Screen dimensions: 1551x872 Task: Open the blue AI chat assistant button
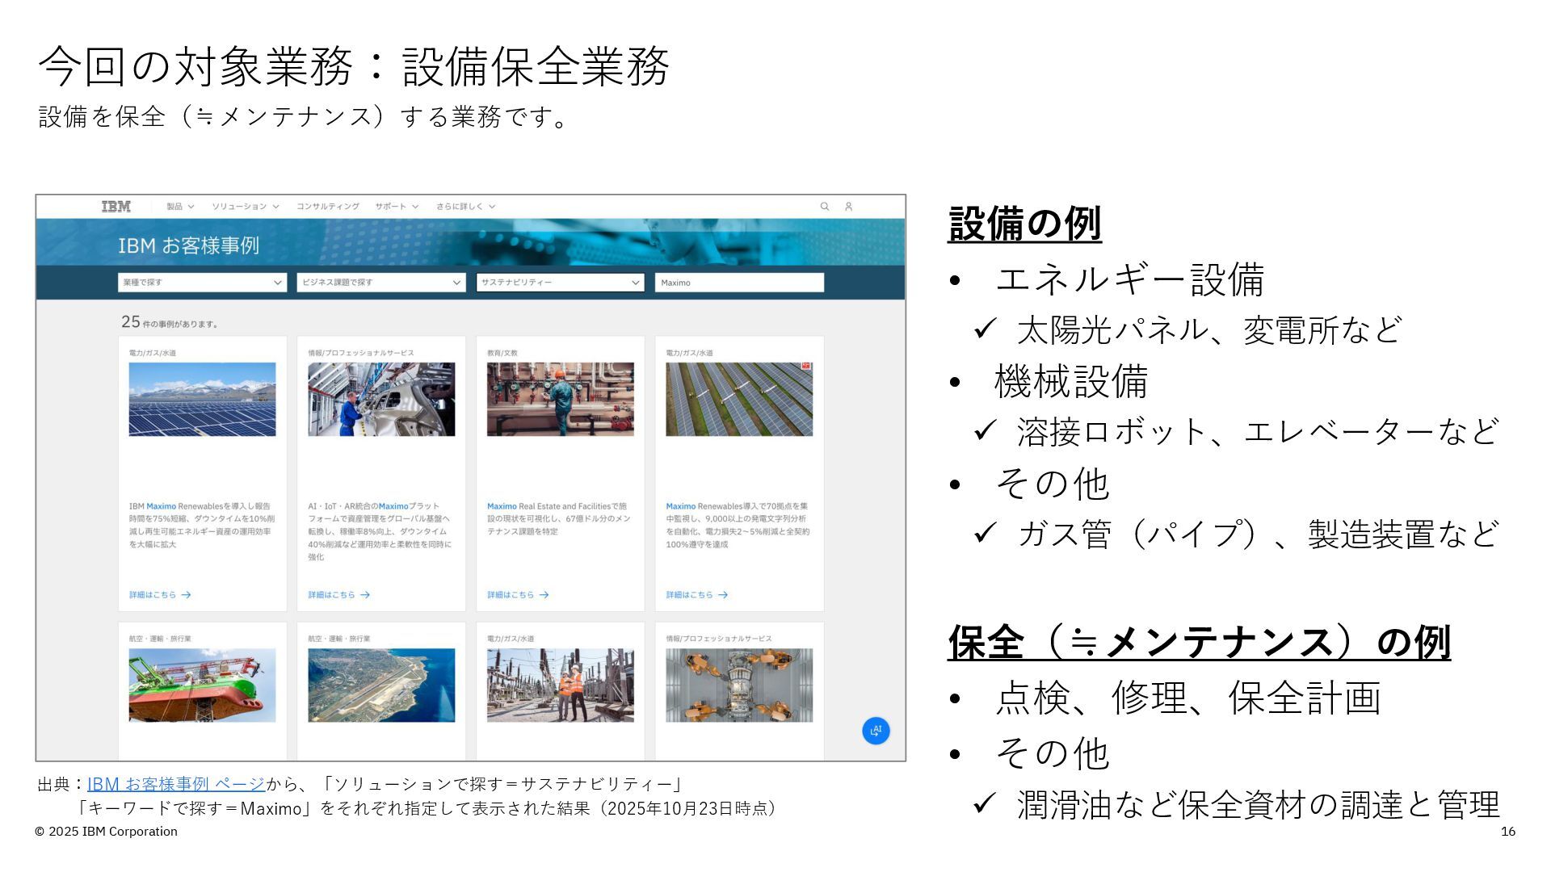coord(876,731)
